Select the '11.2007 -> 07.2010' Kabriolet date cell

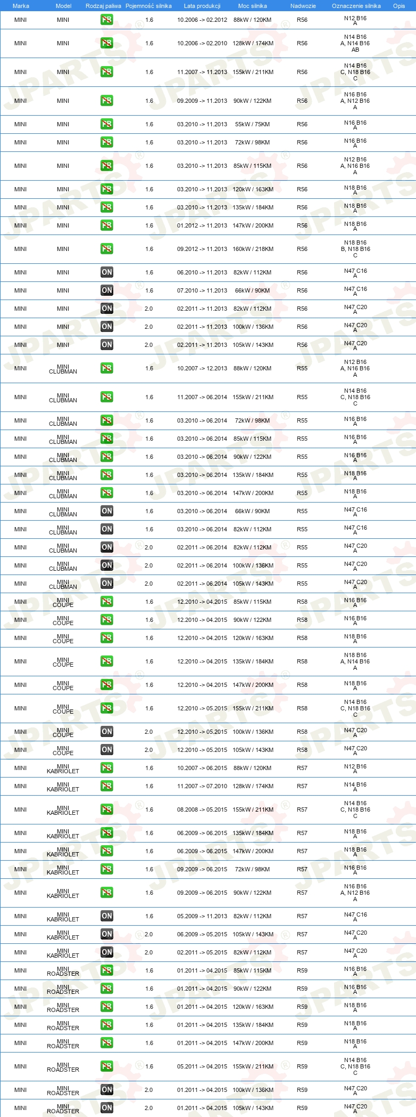click(x=202, y=786)
